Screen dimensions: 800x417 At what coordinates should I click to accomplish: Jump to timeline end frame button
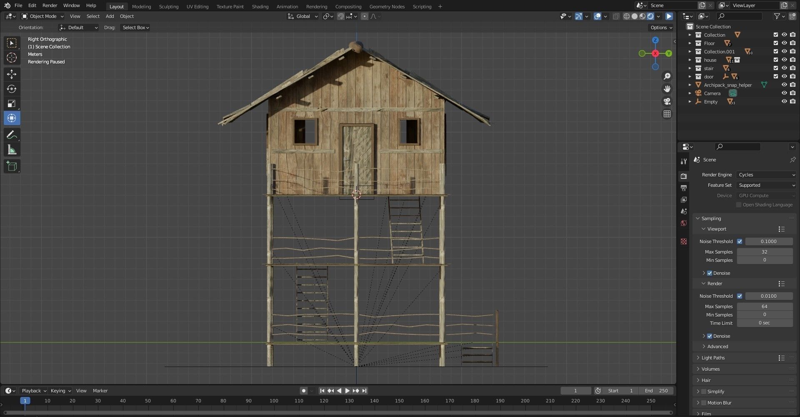click(x=364, y=391)
